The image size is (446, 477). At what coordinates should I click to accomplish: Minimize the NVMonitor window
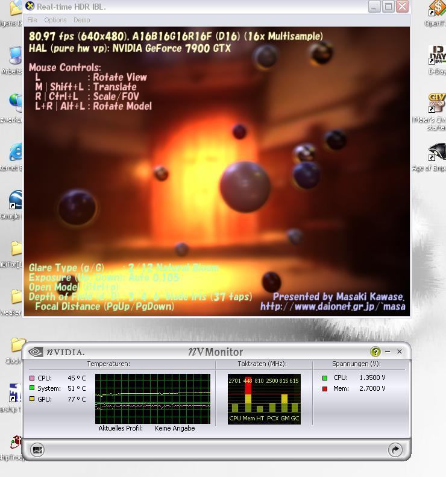[x=388, y=352]
